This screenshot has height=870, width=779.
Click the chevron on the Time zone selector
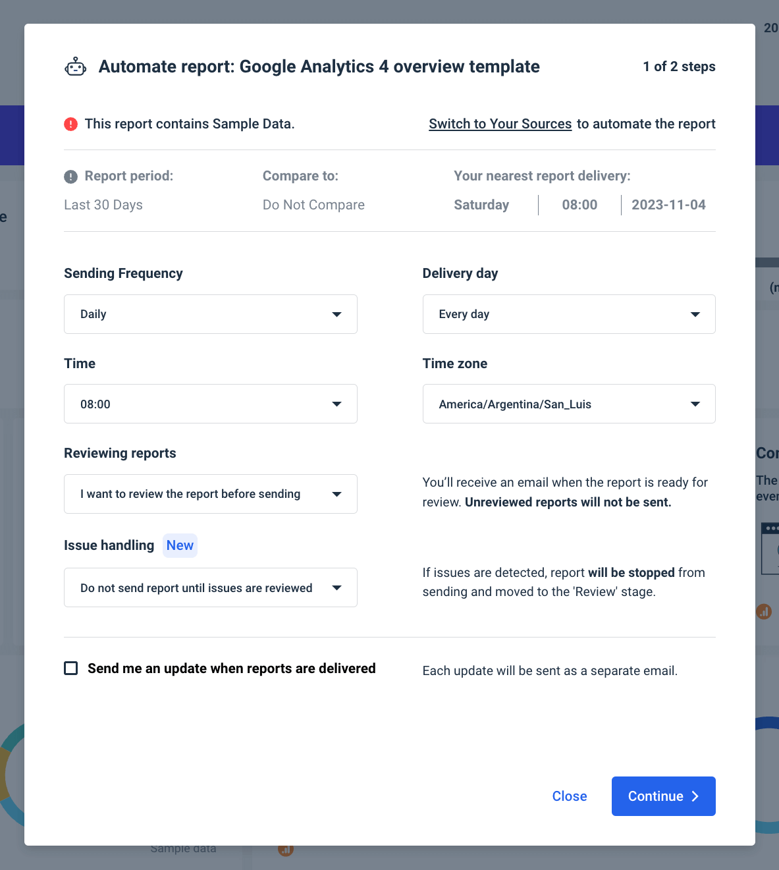coord(695,404)
